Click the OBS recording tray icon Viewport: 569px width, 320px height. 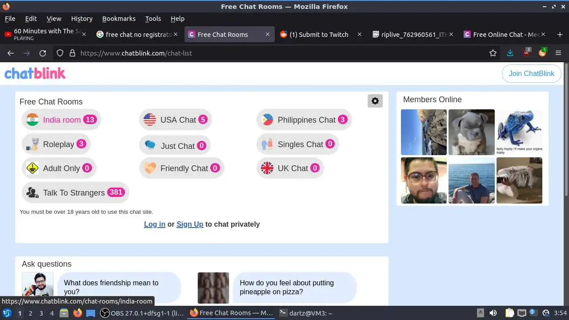click(546, 313)
